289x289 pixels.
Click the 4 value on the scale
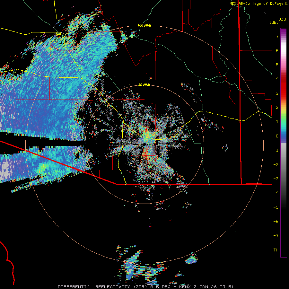tap(277, 79)
